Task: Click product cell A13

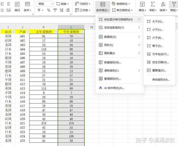Action: 22,88
